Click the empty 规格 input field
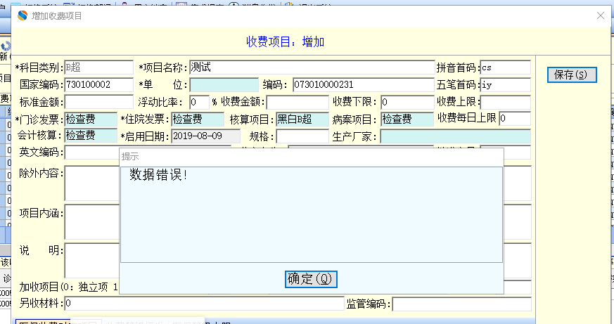The image size is (614, 324). click(302, 136)
